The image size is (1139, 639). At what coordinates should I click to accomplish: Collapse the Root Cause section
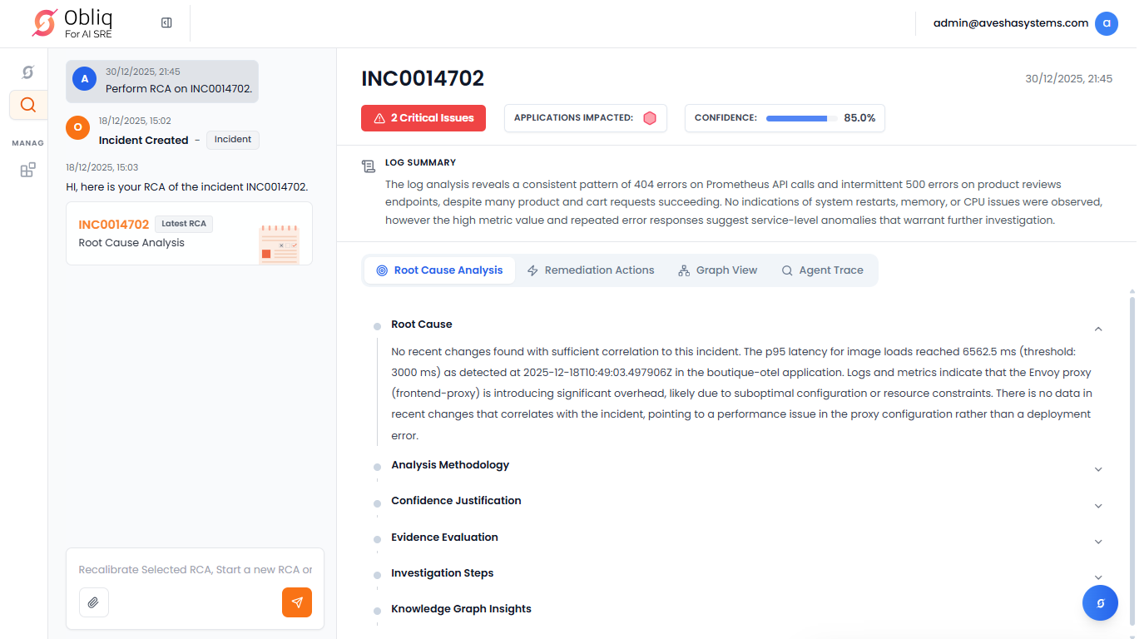1098,329
